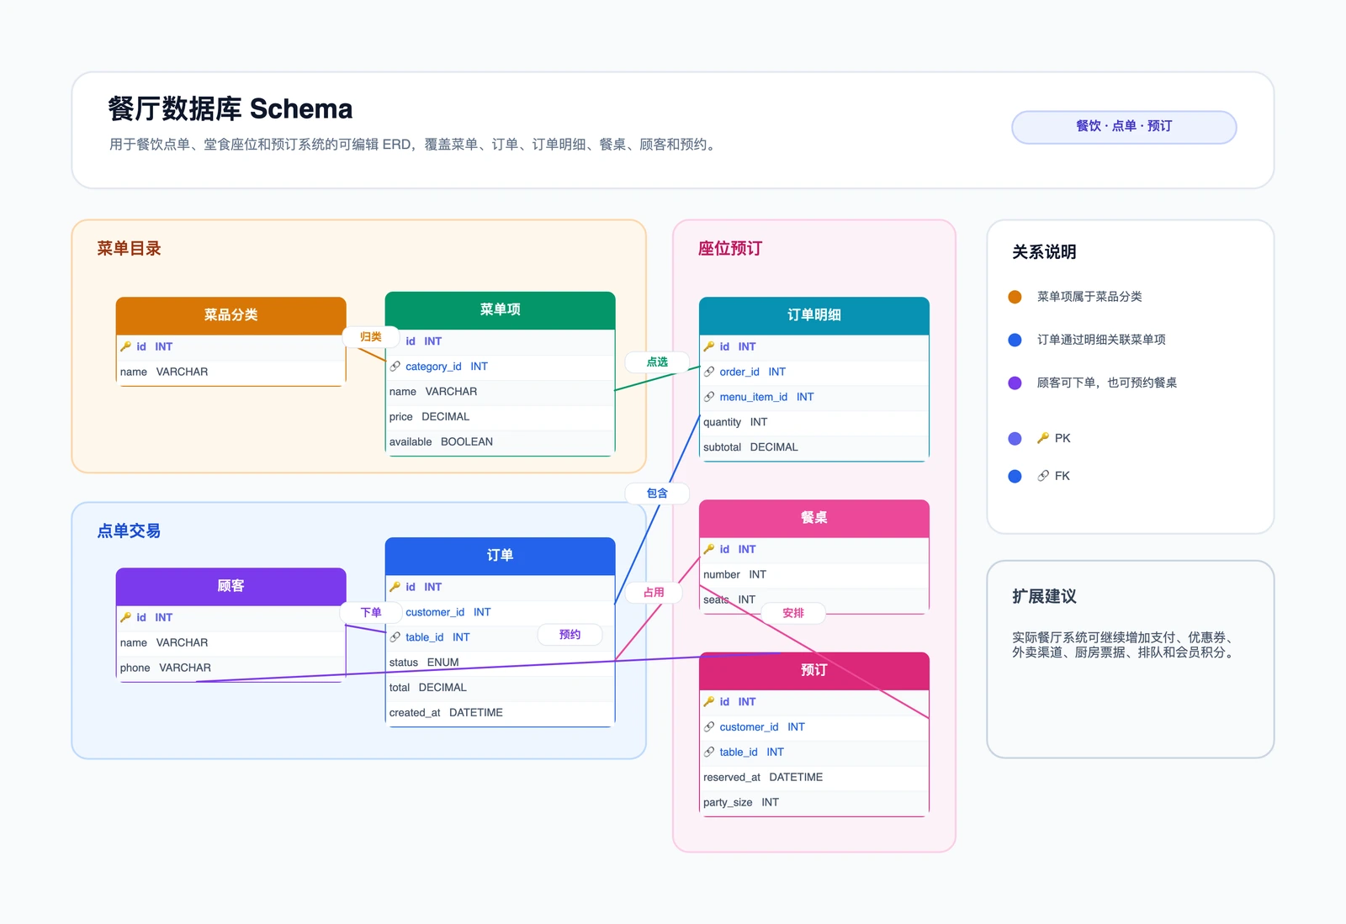Click the key icon in 预订 id row
This screenshot has width=1346, height=924.
(709, 701)
